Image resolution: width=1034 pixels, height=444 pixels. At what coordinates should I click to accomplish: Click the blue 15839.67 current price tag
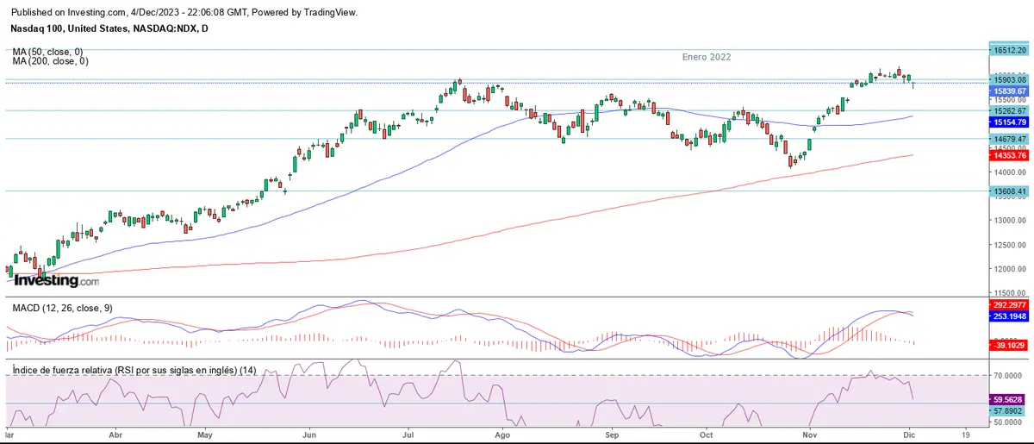1009,91
